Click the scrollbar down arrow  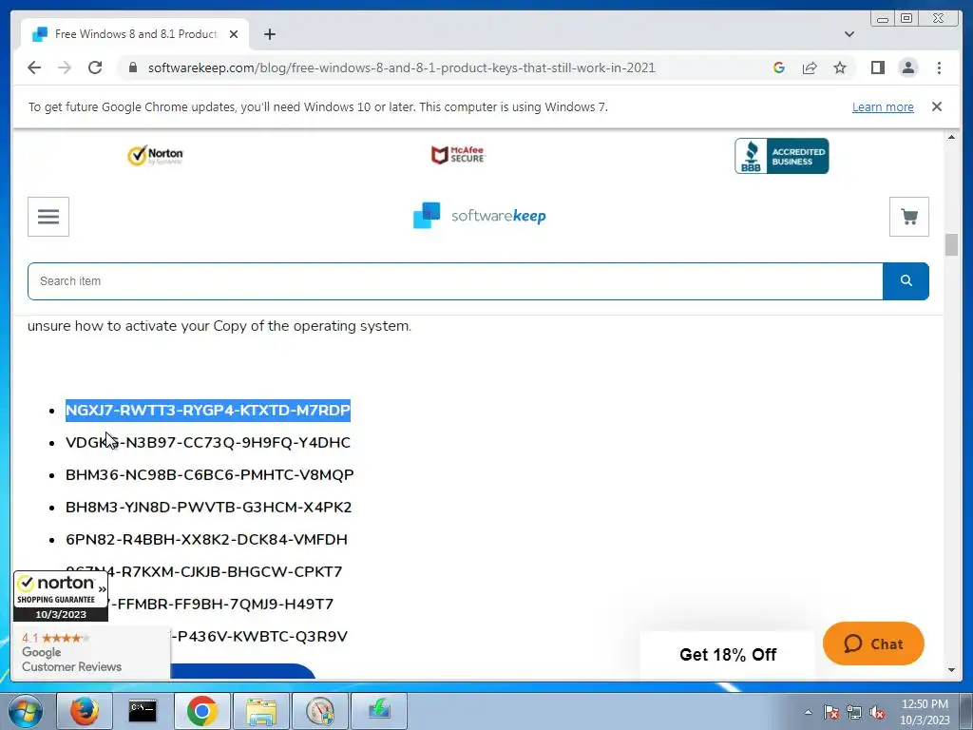click(951, 670)
